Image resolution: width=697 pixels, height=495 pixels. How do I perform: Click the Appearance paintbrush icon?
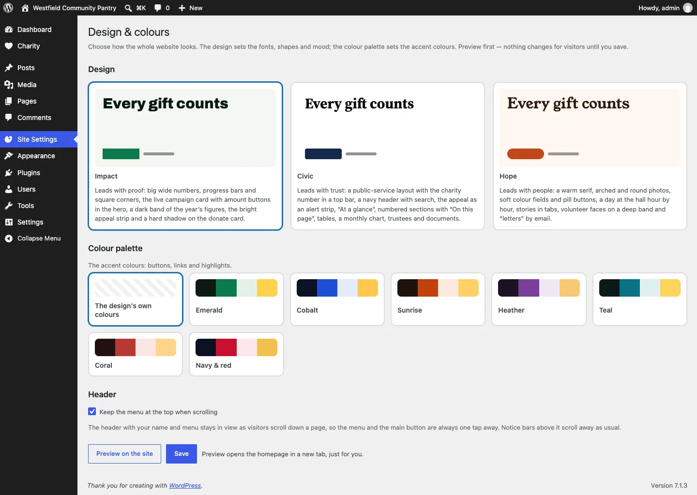tap(9, 156)
